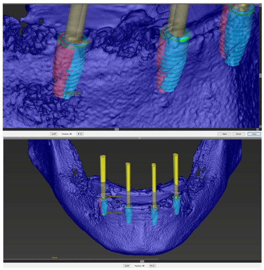This screenshot has height=270, width=264.
Task: Click the scroll-down arrow of the upper view
Action: [260, 127]
